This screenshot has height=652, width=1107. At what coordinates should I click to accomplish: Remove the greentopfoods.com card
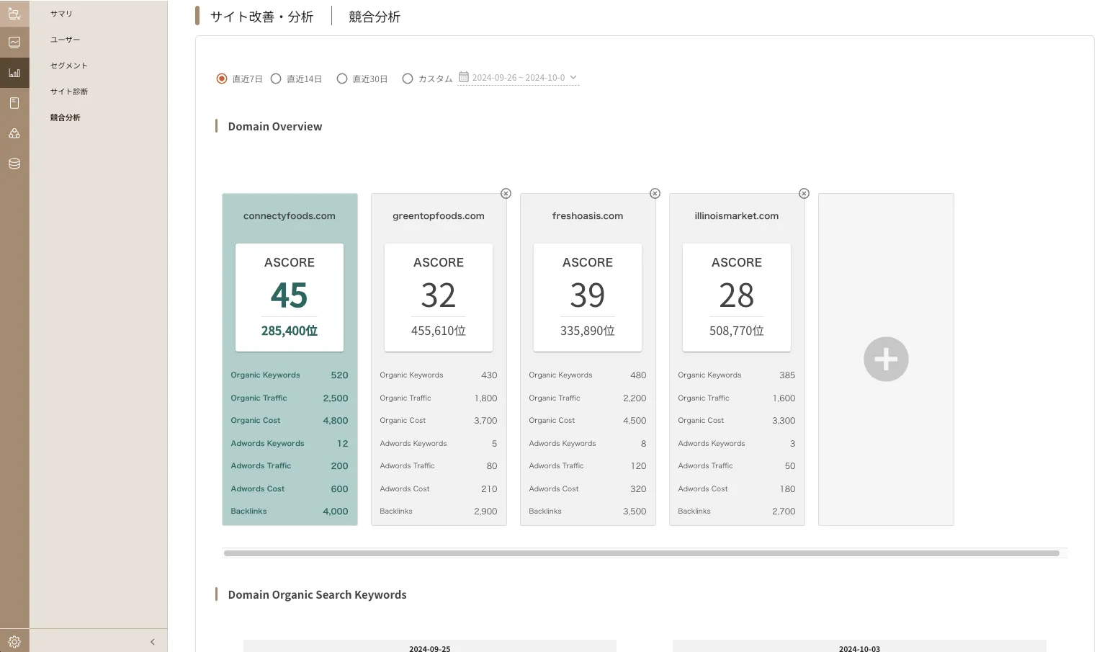tap(506, 193)
